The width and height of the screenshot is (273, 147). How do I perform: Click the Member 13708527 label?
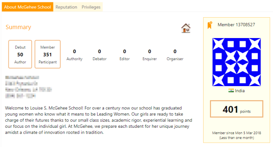pos(236,25)
